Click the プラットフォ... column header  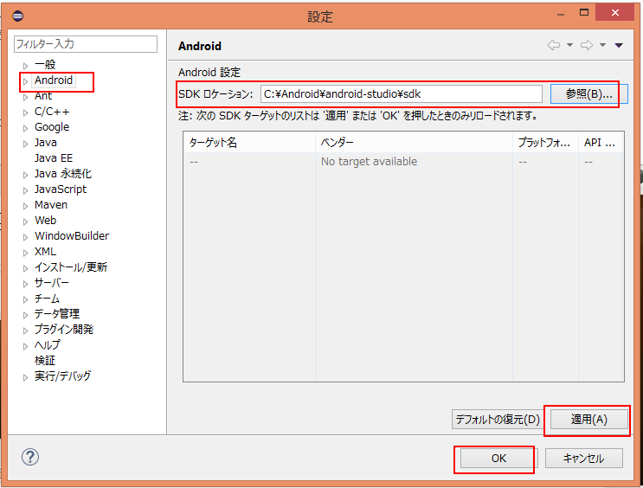tap(545, 142)
